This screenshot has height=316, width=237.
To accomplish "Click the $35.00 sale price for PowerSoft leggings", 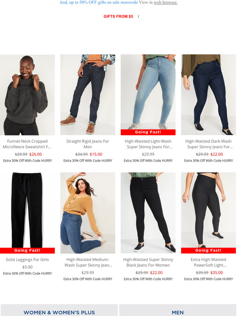I will [x=217, y=273].
